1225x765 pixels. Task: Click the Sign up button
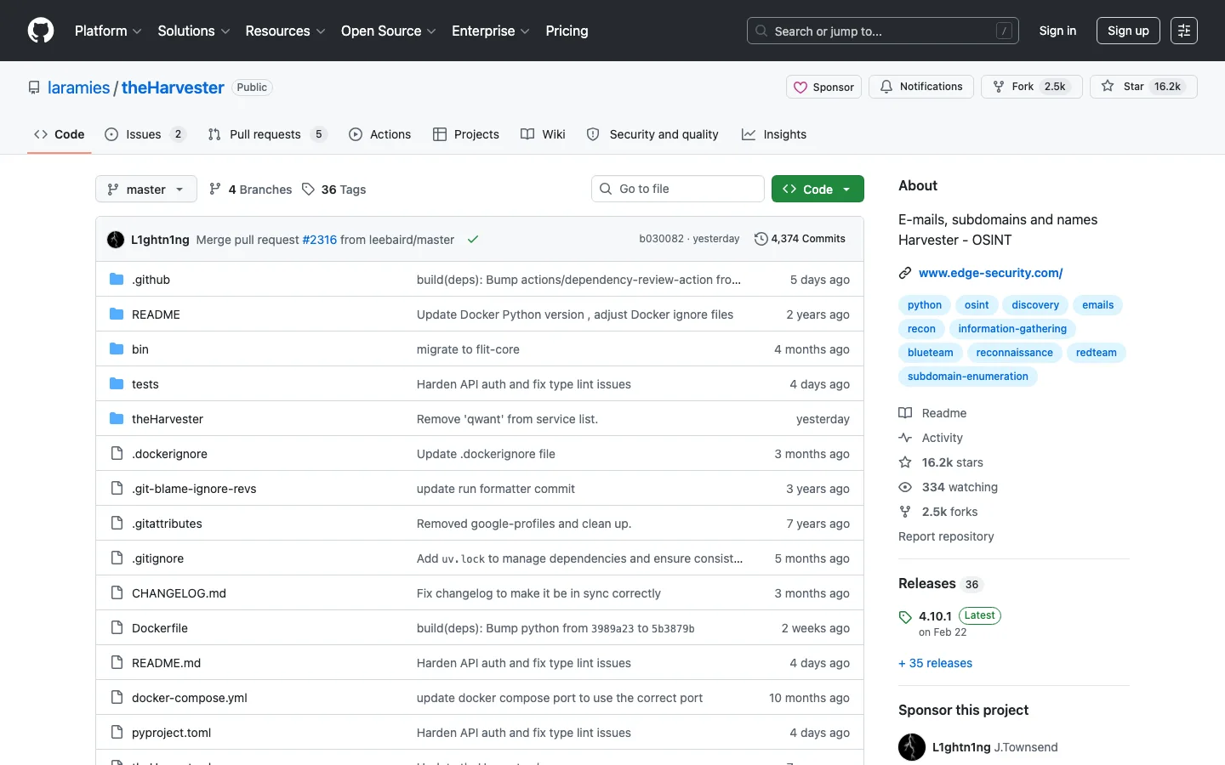(x=1128, y=31)
